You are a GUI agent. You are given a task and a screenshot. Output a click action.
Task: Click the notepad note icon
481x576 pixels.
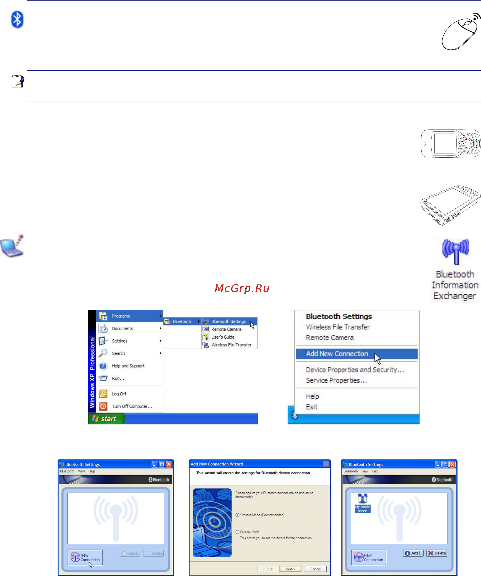(x=18, y=81)
